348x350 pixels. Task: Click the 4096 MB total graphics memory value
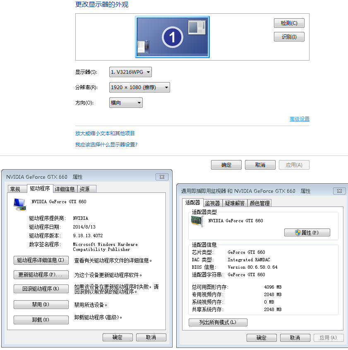pyautogui.click(x=273, y=287)
